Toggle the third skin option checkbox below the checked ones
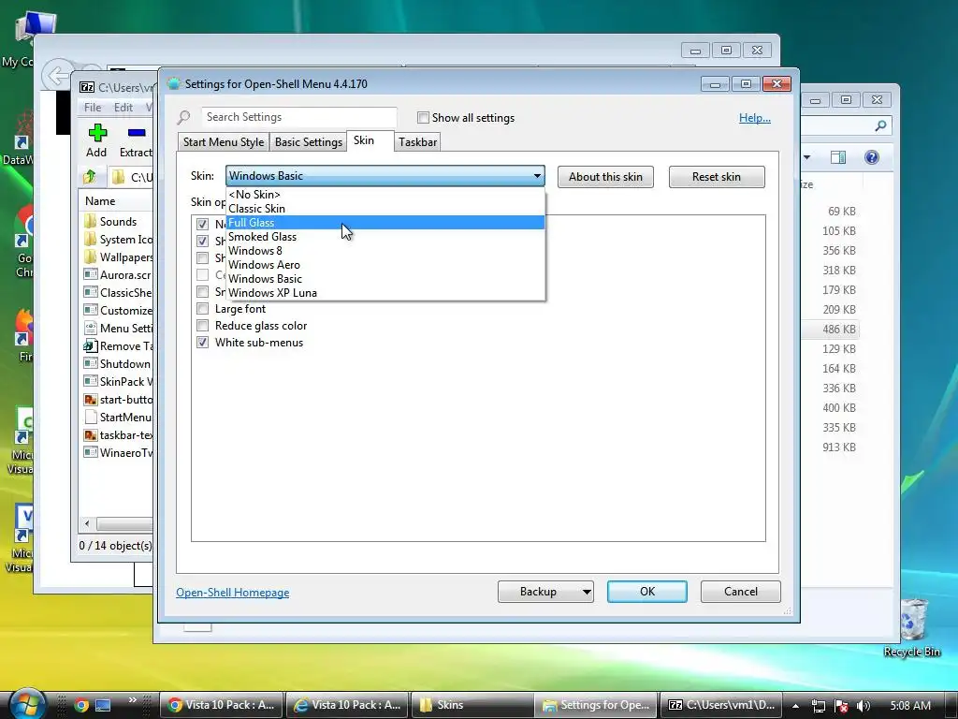This screenshot has height=719, width=958. (x=202, y=257)
